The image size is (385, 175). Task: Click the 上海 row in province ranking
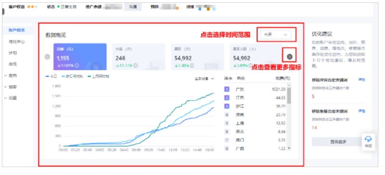click(255, 123)
